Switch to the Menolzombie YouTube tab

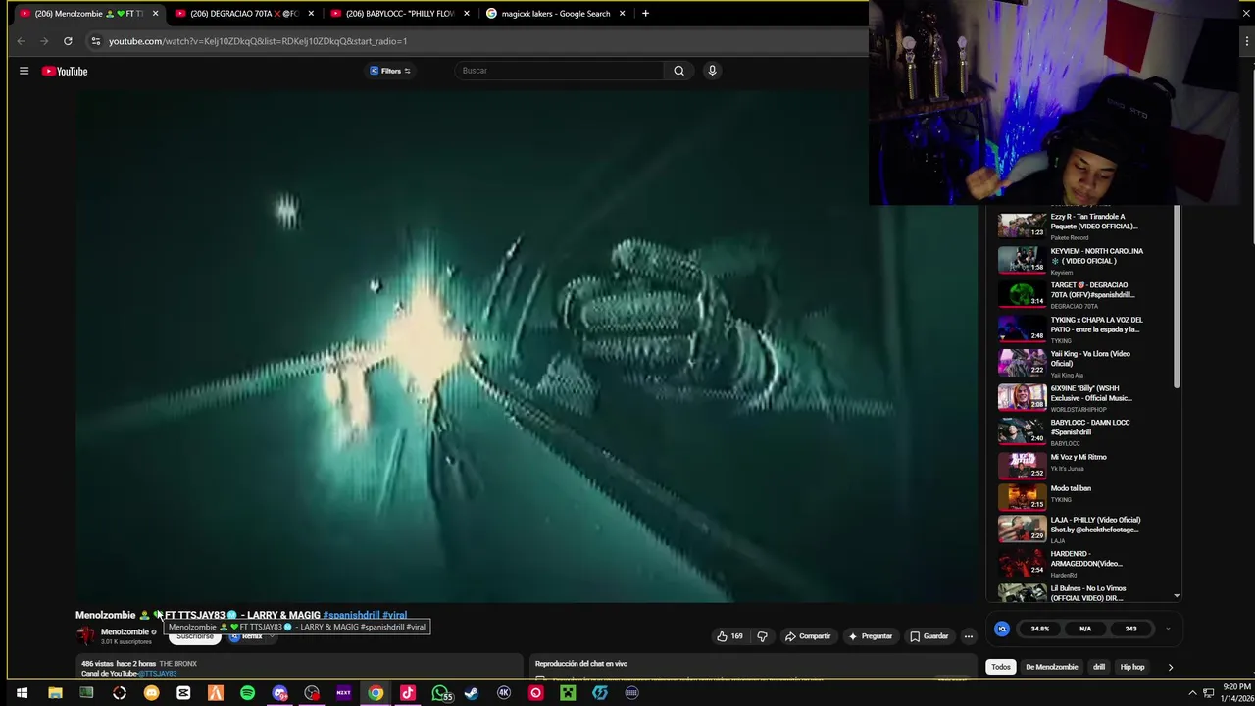pos(88,14)
